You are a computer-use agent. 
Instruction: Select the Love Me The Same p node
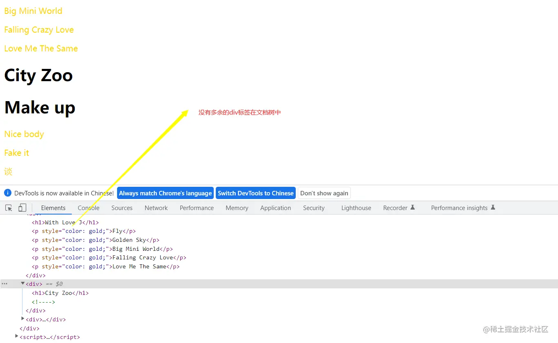point(106,266)
